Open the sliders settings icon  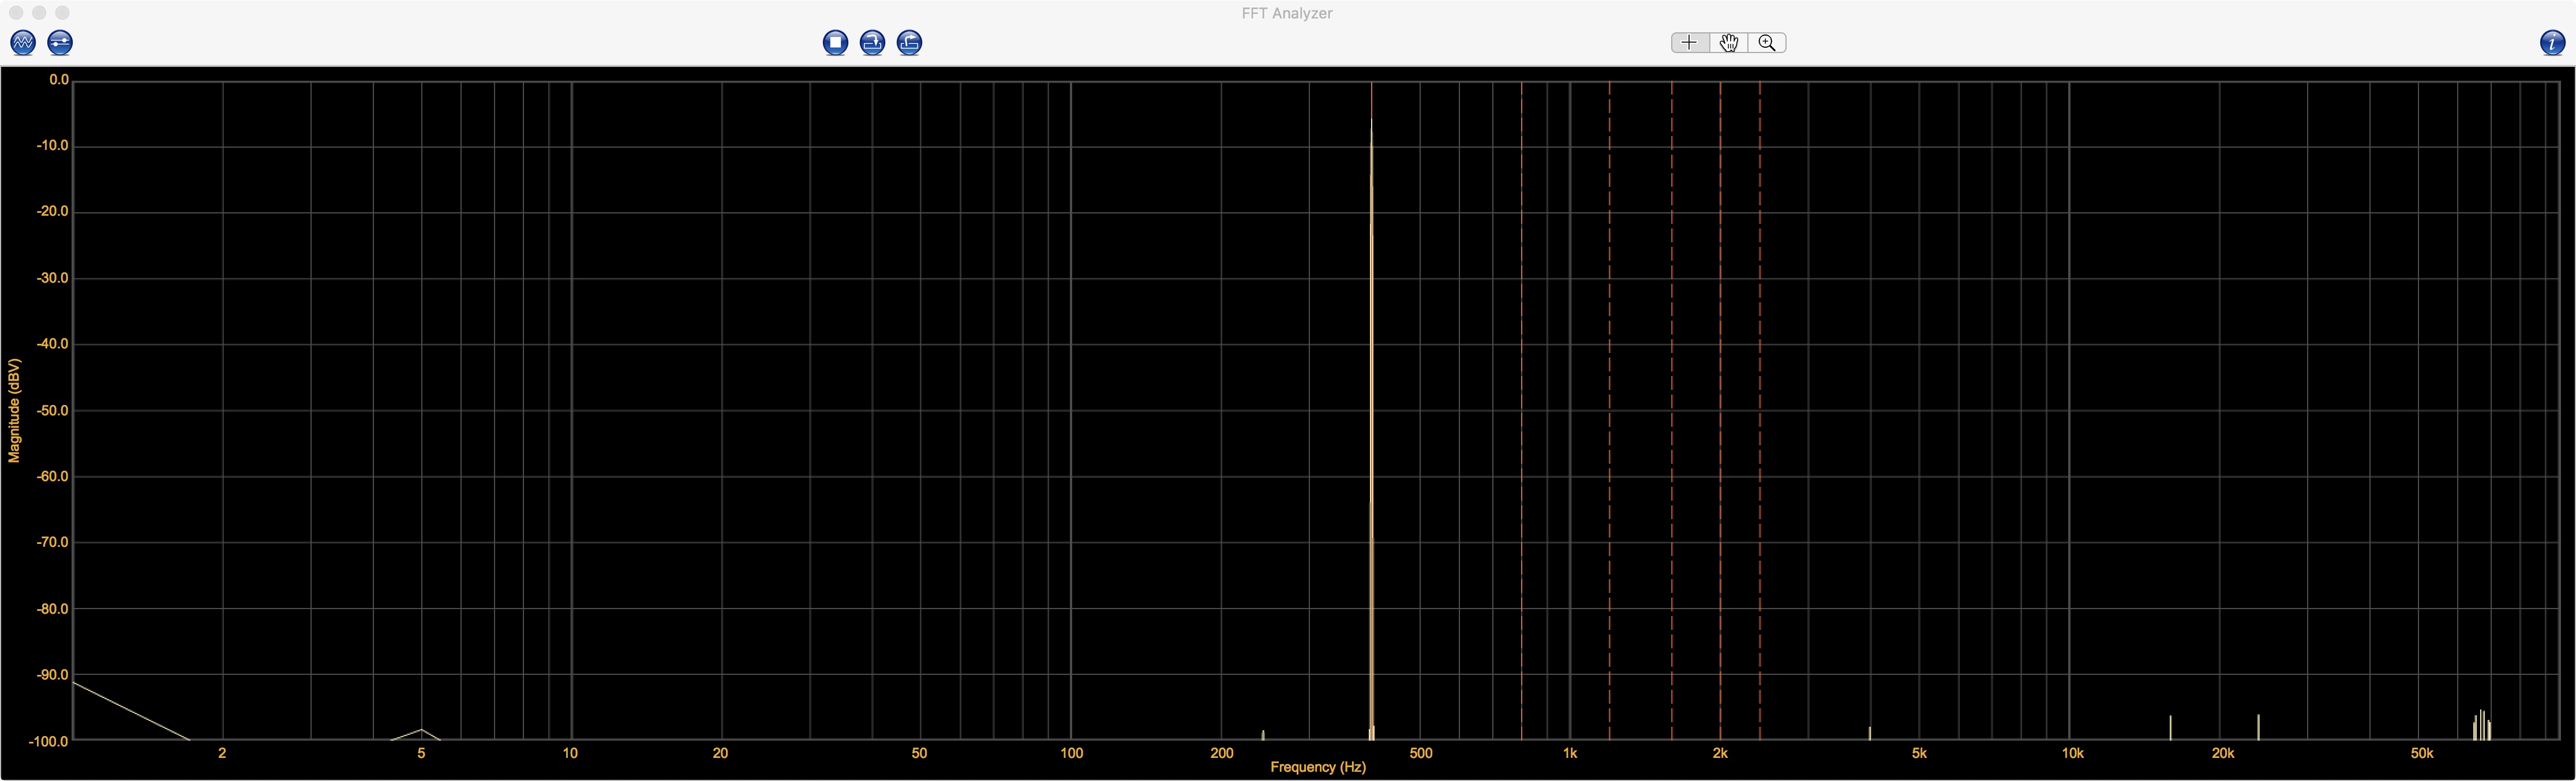tap(60, 42)
